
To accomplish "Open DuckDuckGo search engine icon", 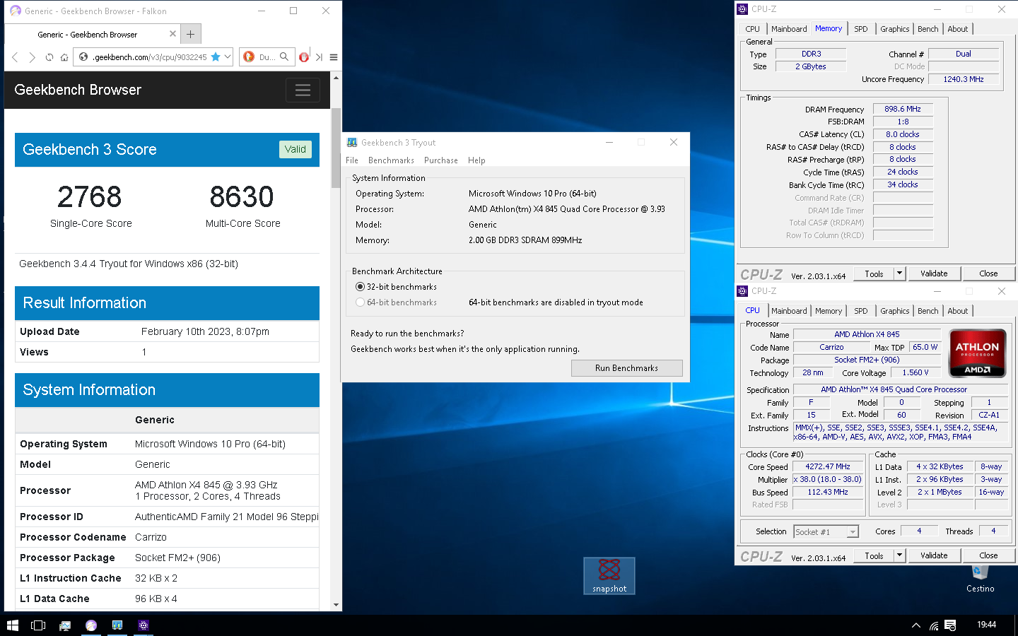I will 249,57.
